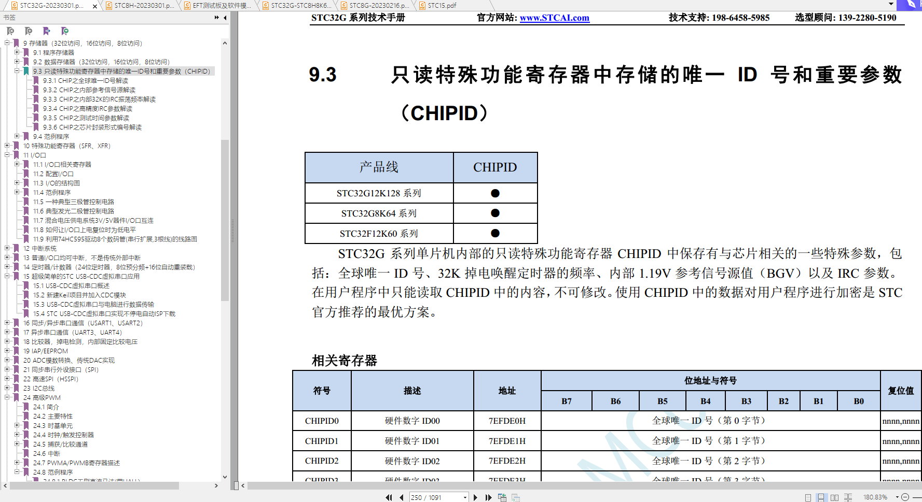Screen dimensions: 922x502
Task: Collapse chapter 9 存储器 bookmark
Action: click(x=7, y=43)
